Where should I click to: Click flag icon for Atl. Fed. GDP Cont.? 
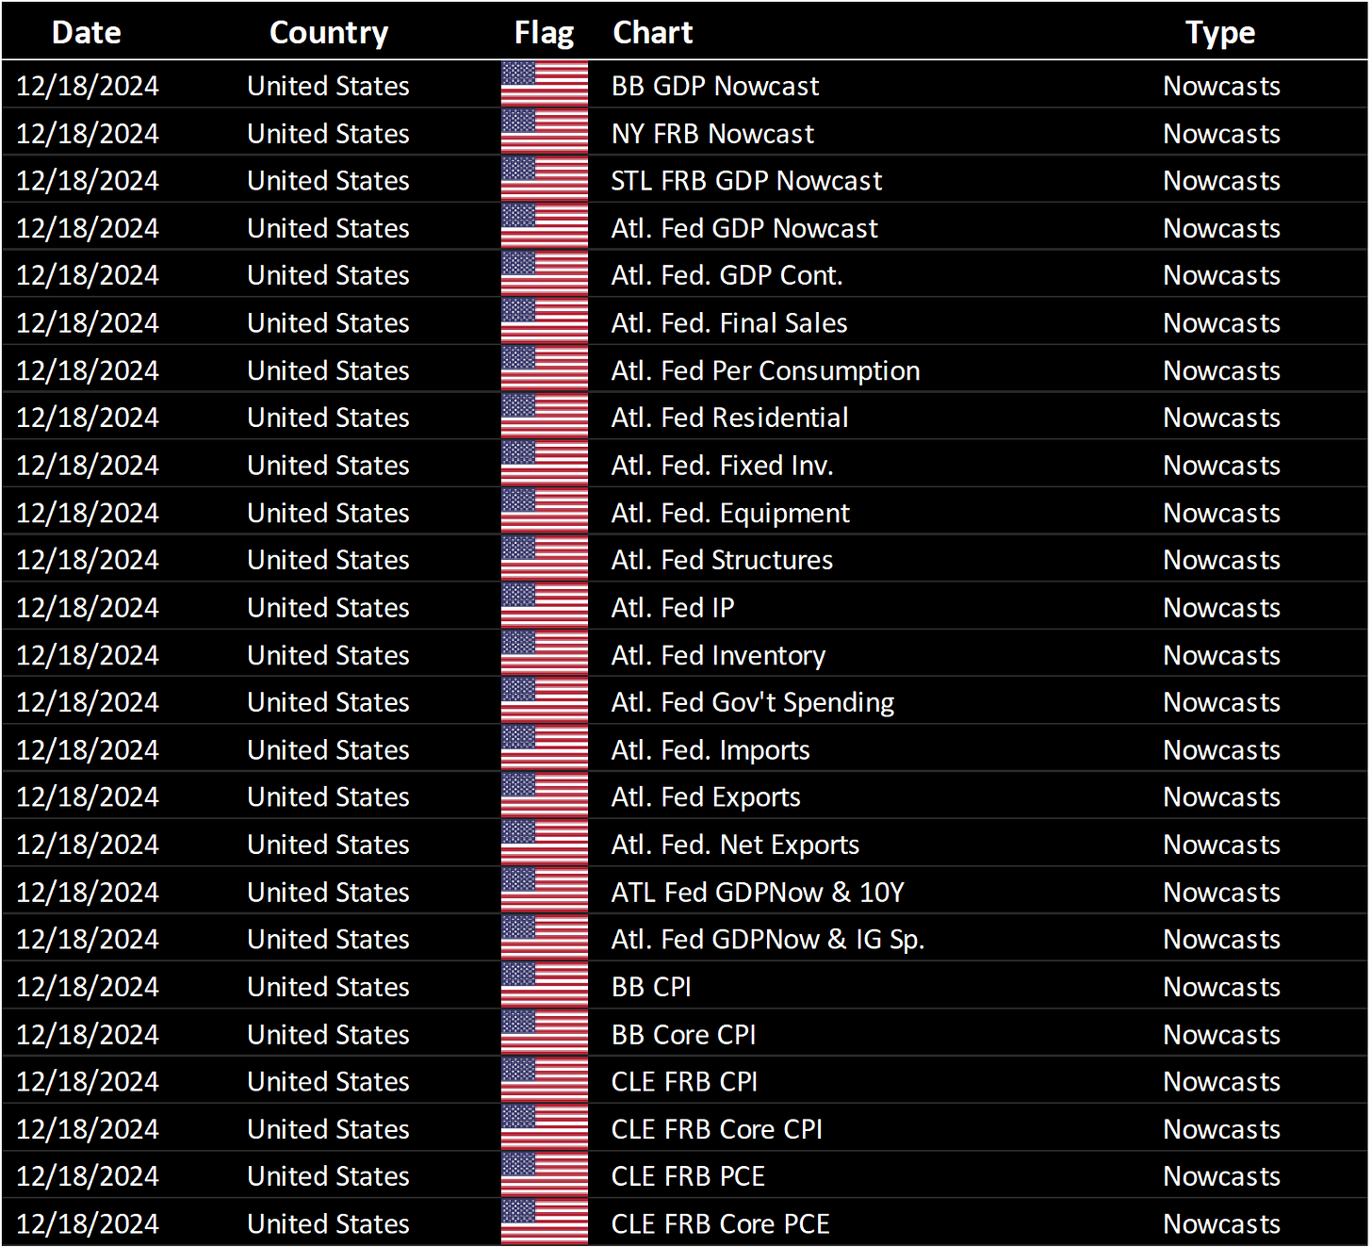(x=545, y=274)
